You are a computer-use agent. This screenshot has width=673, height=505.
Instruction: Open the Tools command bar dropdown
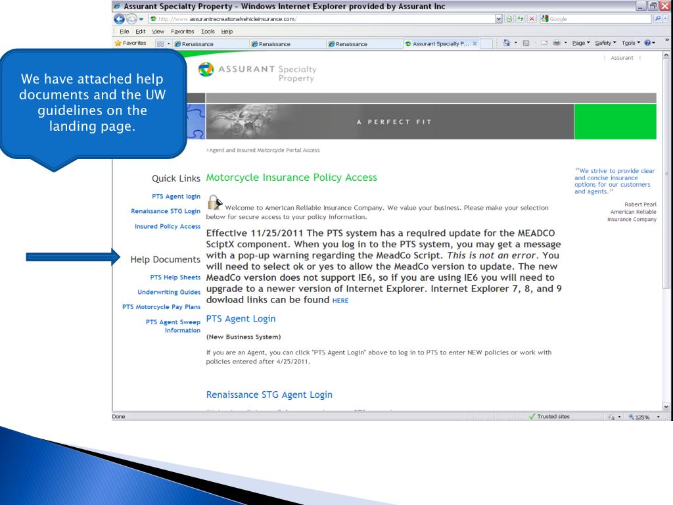[630, 43]
